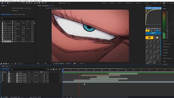Enable the Snapping checkbox
The height and width of the screenshot is (98, 174).
[60, 3]
